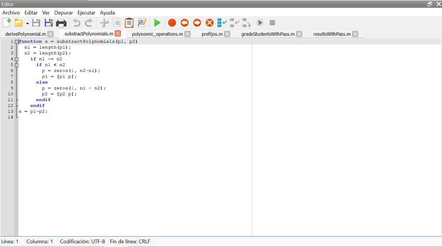Paste from clipboard icon
The height and width of the screenshot is (247, 442).
click(x=129, y=23)
